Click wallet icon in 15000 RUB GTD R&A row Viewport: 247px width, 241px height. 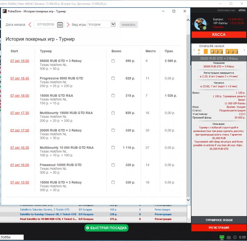click(113, 96)
